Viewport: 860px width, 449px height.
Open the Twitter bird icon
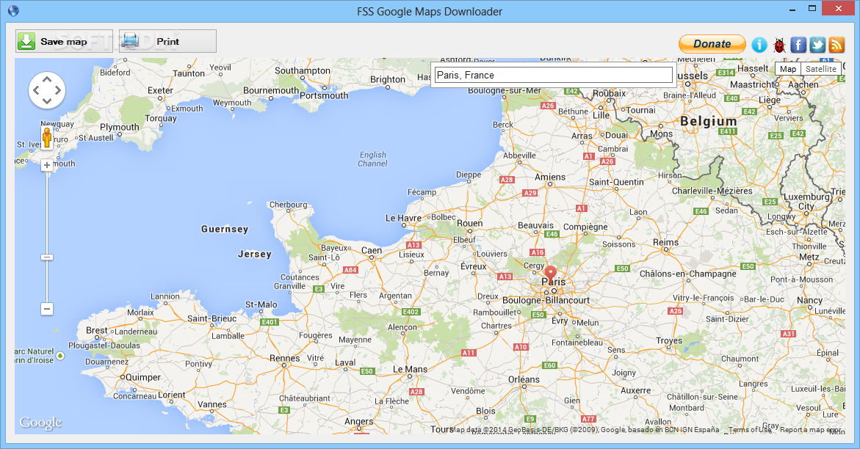point(817,45)
